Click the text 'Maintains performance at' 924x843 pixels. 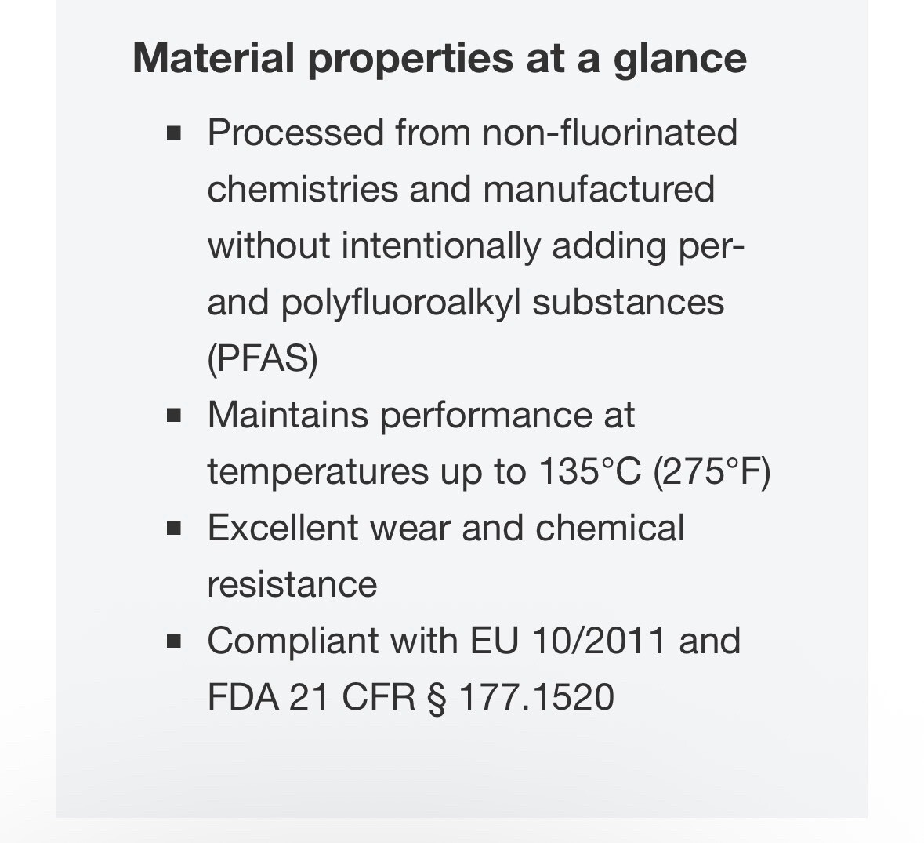[421, 415]
